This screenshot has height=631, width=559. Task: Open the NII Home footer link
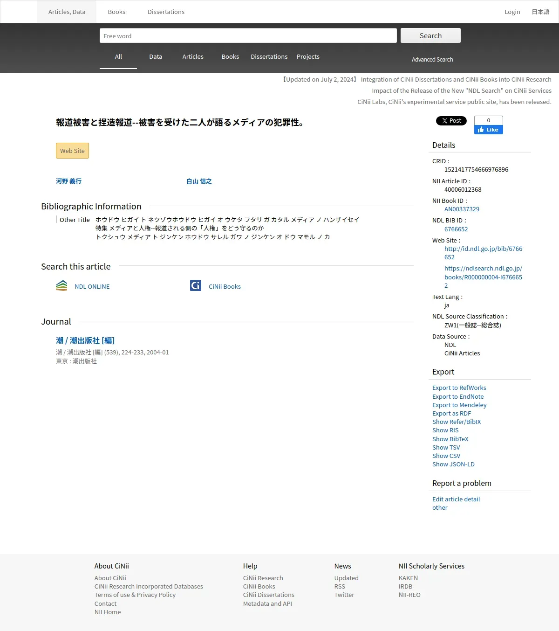108,612
